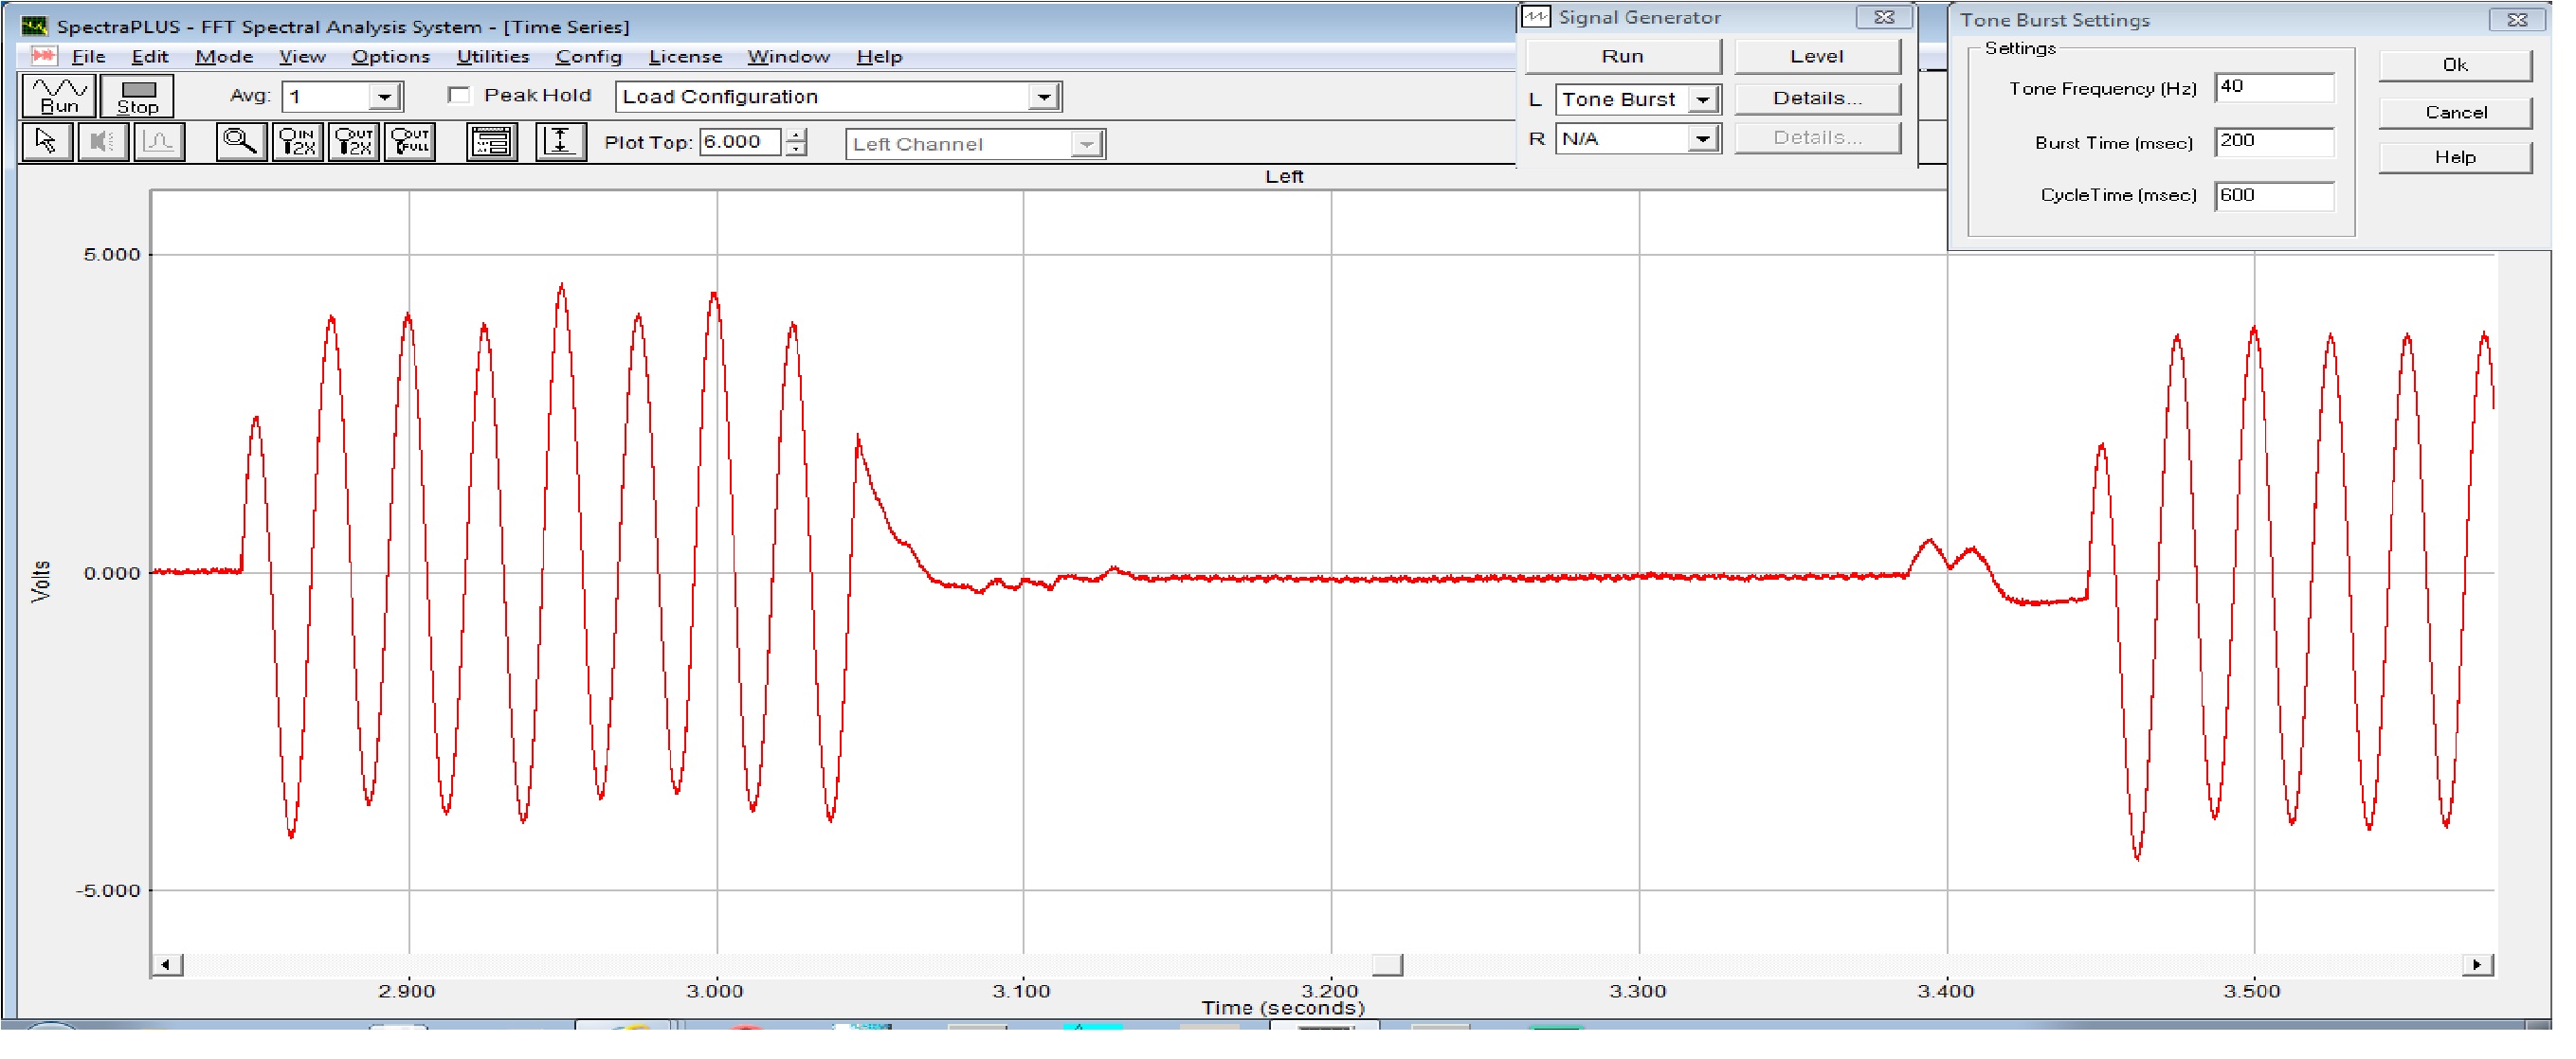
Task: Click the Zoom Out 2X icon
Action: [x=354, y=142]
